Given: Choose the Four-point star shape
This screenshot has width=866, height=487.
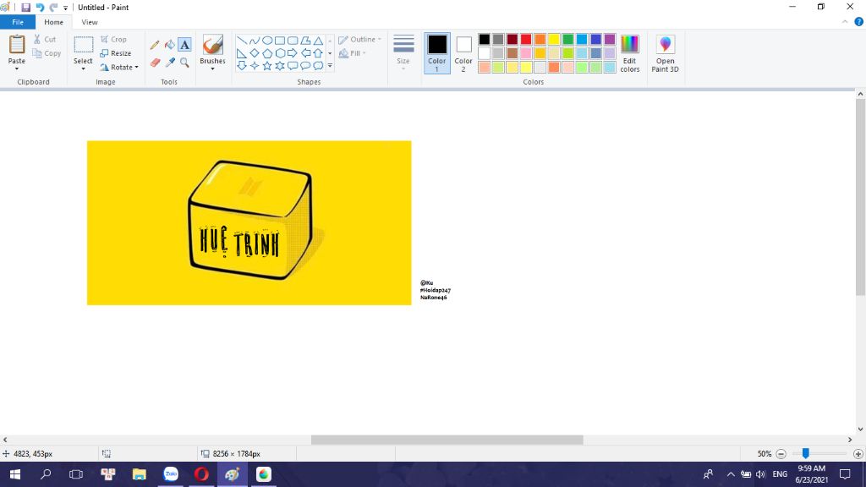Looking at the screenshot, I should (254, 66).
